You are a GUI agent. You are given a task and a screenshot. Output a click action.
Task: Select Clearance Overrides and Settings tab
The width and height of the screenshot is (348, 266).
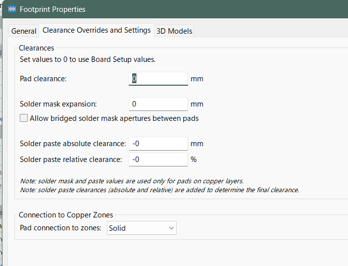point(97,30)
